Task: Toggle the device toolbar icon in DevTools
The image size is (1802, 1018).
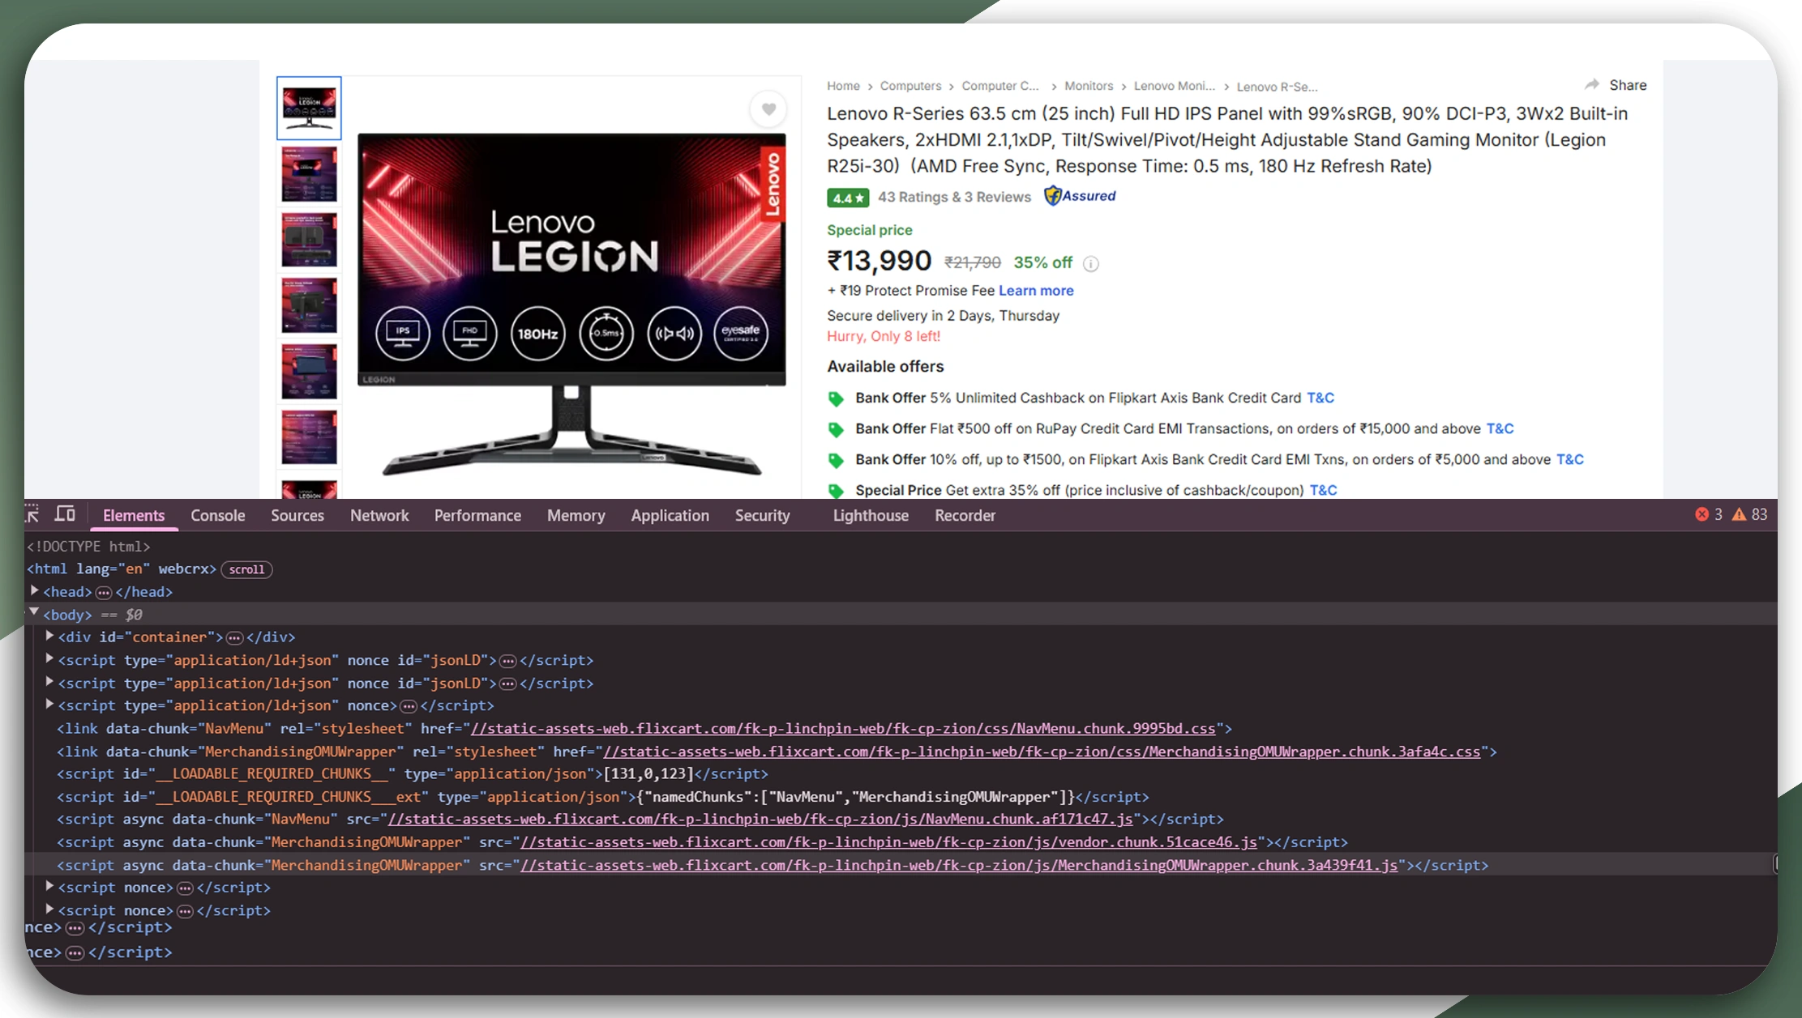Action: [65, 514]
